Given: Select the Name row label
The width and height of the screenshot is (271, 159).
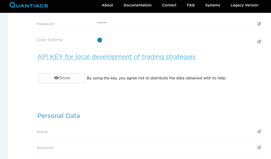Looking at the screenshot, I should [42, 132].
